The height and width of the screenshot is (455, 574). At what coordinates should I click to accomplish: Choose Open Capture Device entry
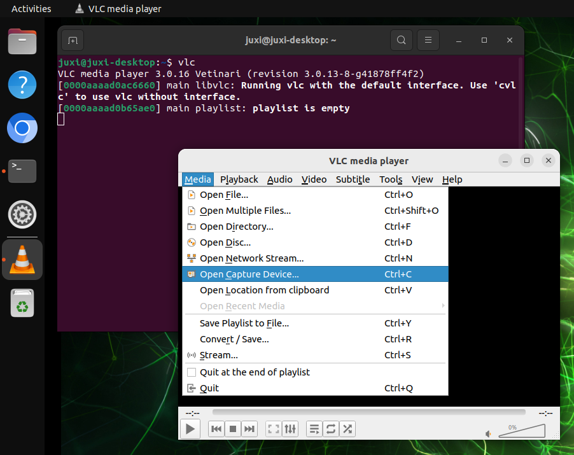tap(315, 274)
